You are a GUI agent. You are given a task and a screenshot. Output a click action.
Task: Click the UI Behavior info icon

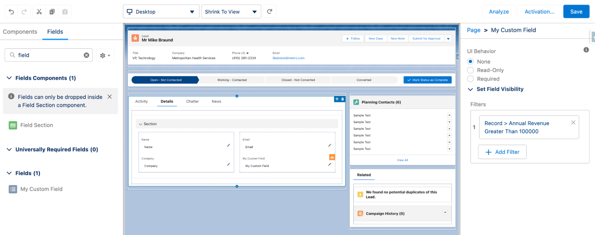(x=586, y=50)
